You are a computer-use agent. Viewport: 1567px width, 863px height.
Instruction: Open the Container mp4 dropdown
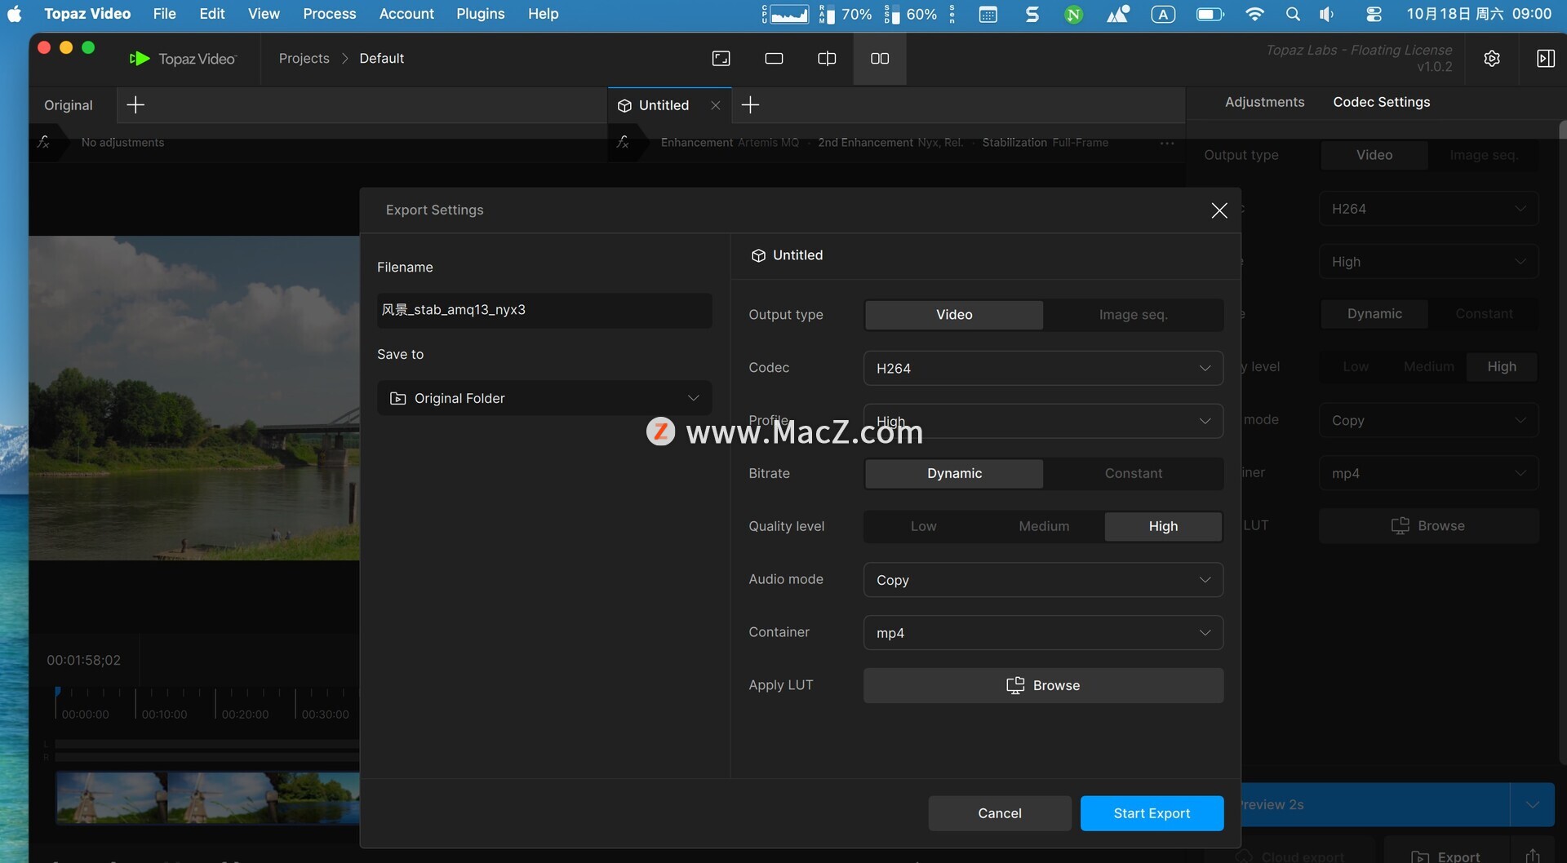pyautogui.click(x=1043, y=633)
